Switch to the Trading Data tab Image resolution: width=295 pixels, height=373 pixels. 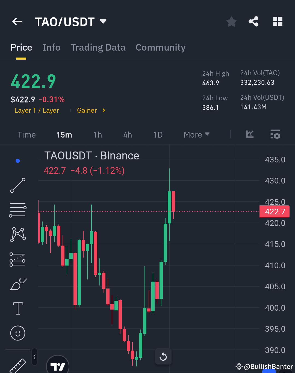pos(98,48)
